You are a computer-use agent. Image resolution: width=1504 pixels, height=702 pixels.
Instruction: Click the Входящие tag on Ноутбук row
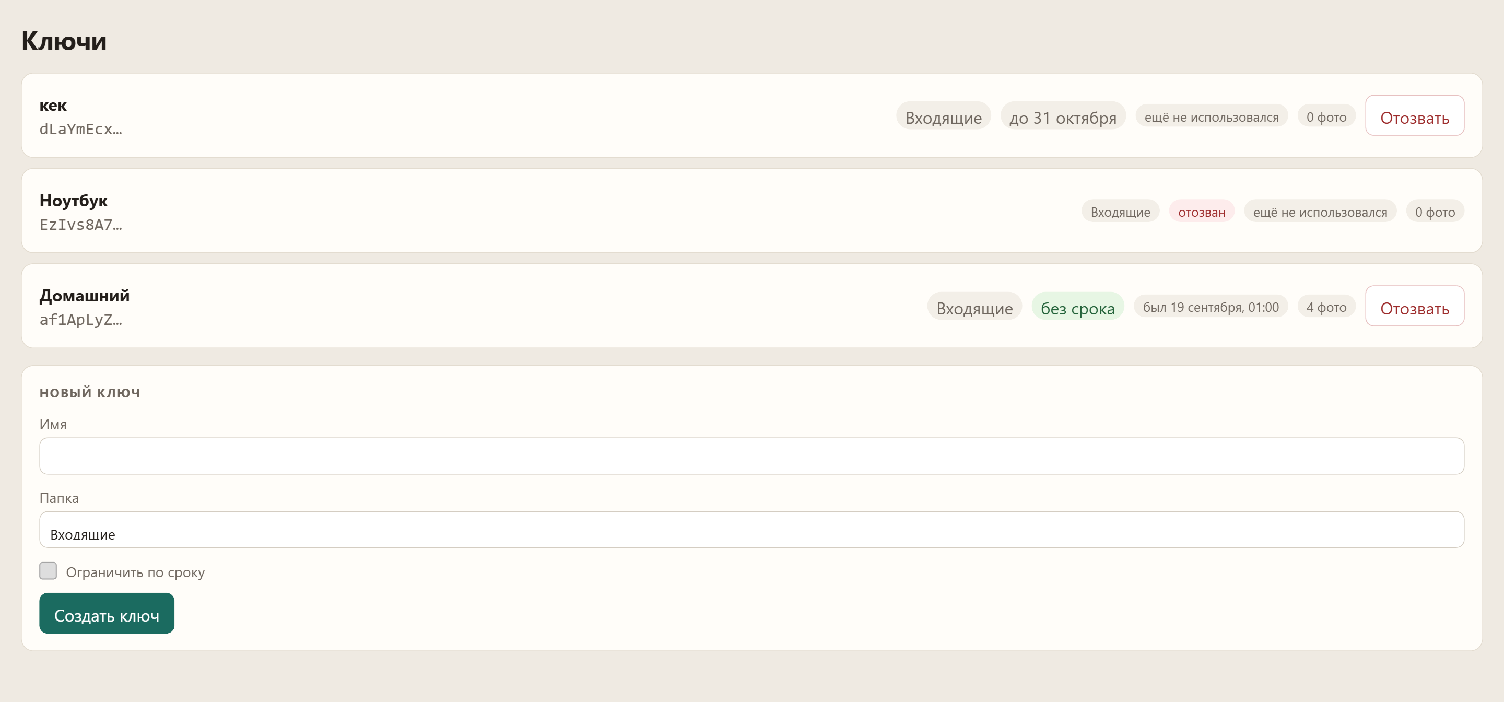[1120, 211]
